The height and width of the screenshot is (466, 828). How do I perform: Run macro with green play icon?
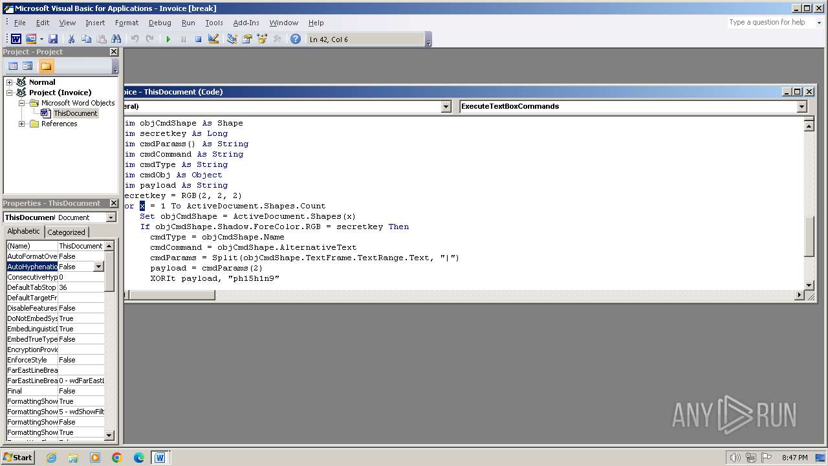(168, 39)
